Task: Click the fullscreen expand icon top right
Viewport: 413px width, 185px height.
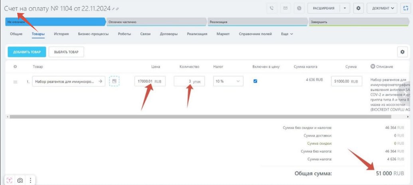Action: point(406,8)
